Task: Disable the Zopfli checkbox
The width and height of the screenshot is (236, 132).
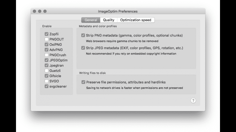Action: tap(47, 34)
